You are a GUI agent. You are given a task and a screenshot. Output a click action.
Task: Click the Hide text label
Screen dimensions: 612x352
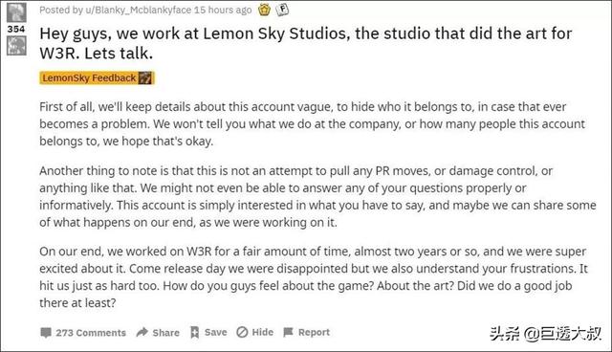click(262, 332)
